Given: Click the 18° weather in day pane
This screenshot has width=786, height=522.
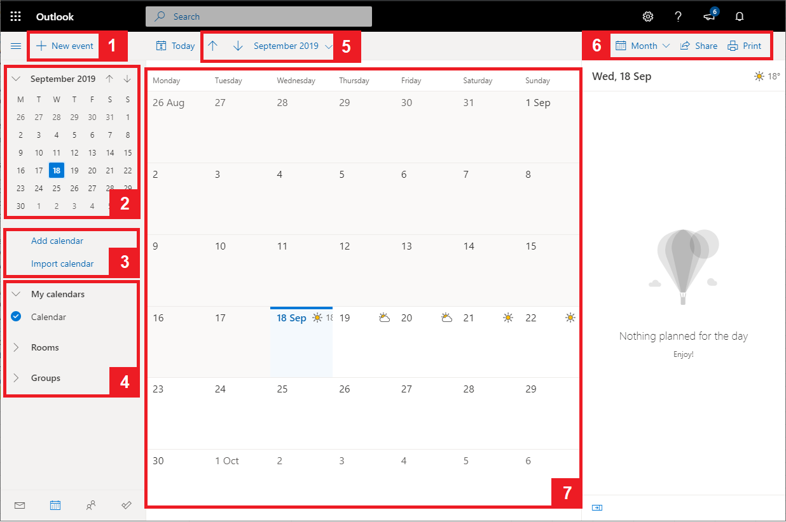Looking at the screenshot, I should (x=767, y=76).
